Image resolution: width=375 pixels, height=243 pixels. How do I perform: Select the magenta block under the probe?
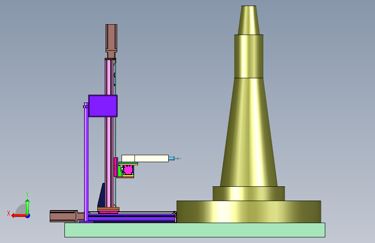point(128,170)
